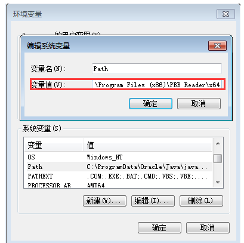The width and height of the screenshot is (244, 243).
Task: Click 删除(L) to delete the system variable
Action: [x=201, y=201]
